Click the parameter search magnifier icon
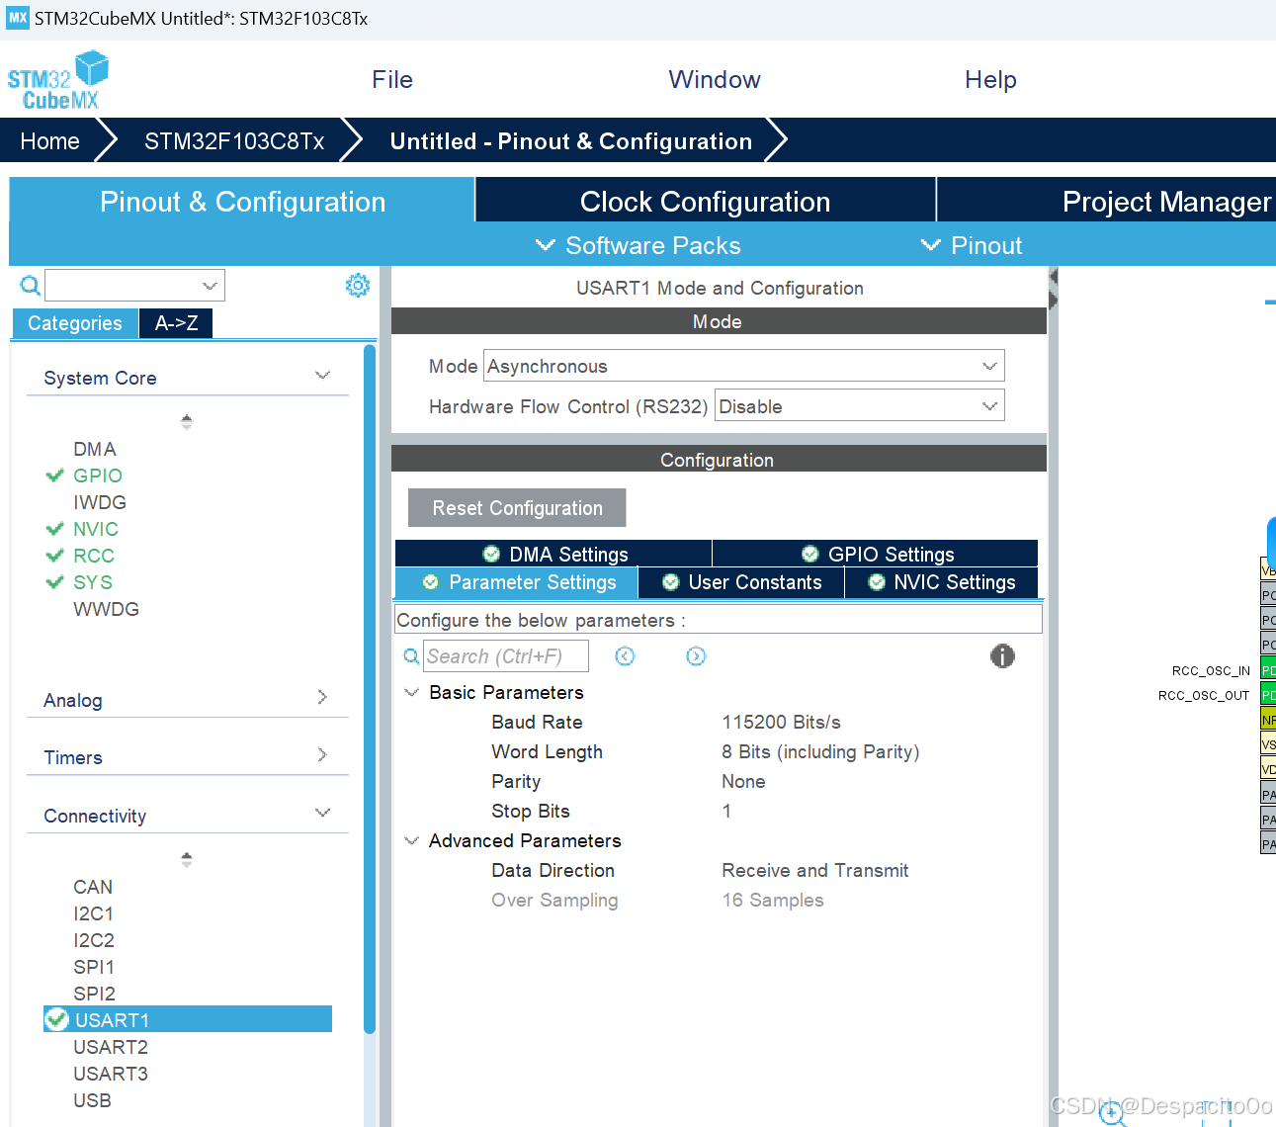This screenshot has width=1276, height=1127. 412,656
